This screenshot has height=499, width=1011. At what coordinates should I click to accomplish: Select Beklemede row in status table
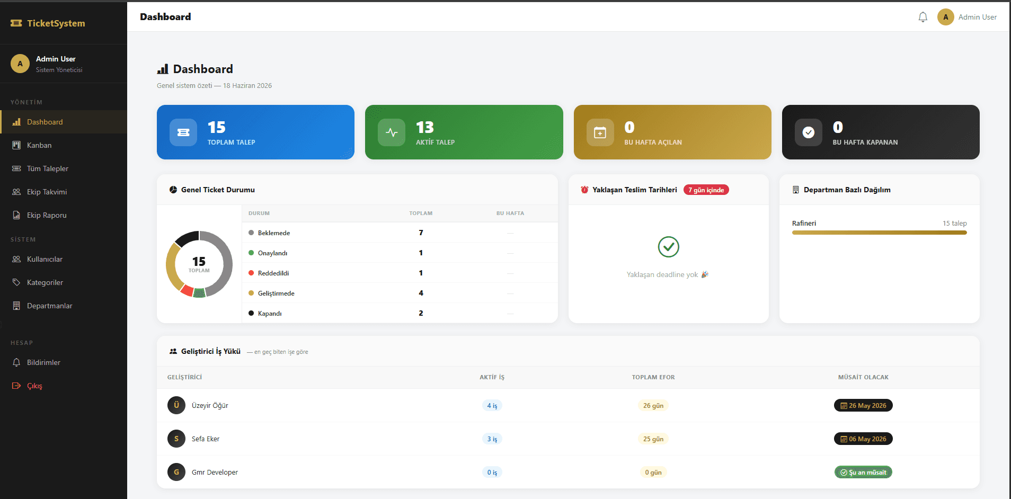coord(400,233)
